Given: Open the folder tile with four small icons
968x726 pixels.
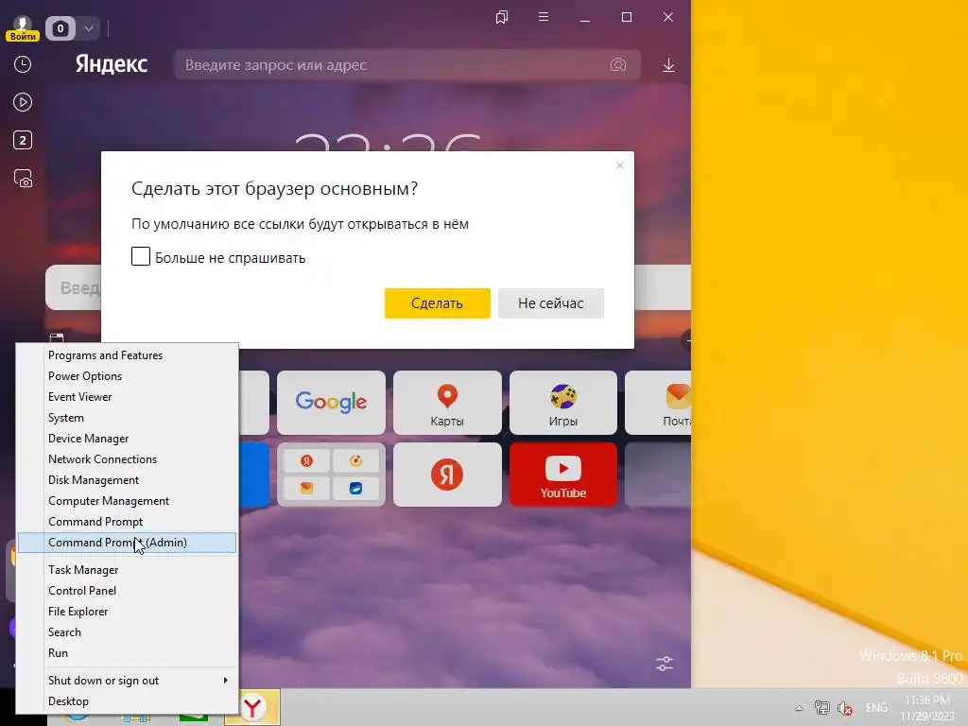Looking at the screenshot, I should 331,475.
